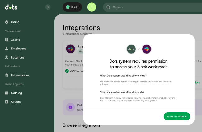Click the Assets grid icon
Screen dimensions: 202x132
(x=7, y=40)
